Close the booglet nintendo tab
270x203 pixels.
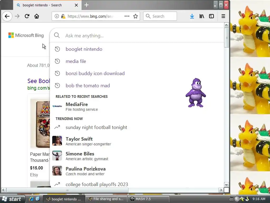pyautogui.click(x=76, y=5)
